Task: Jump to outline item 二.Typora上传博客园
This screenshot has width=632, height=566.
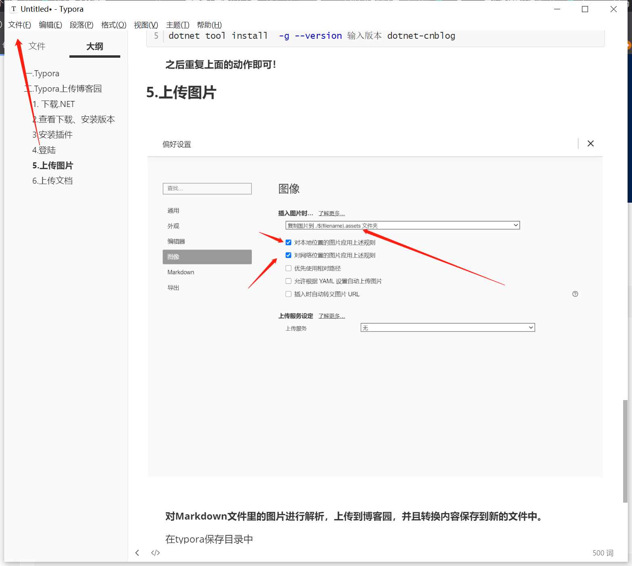Action: point(63,89)
